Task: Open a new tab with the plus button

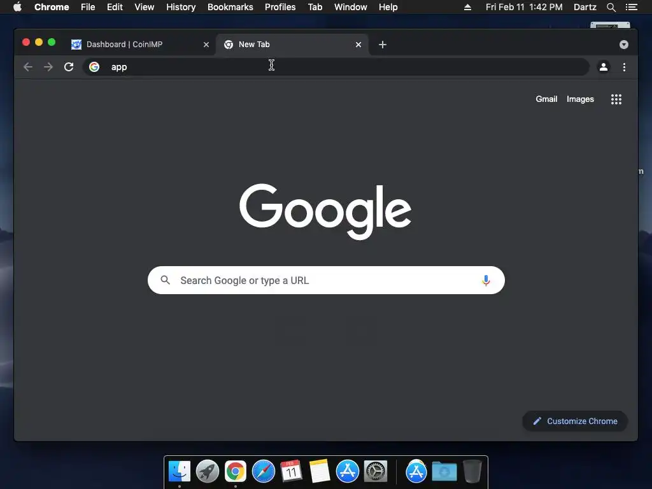Action: point(383,45)
